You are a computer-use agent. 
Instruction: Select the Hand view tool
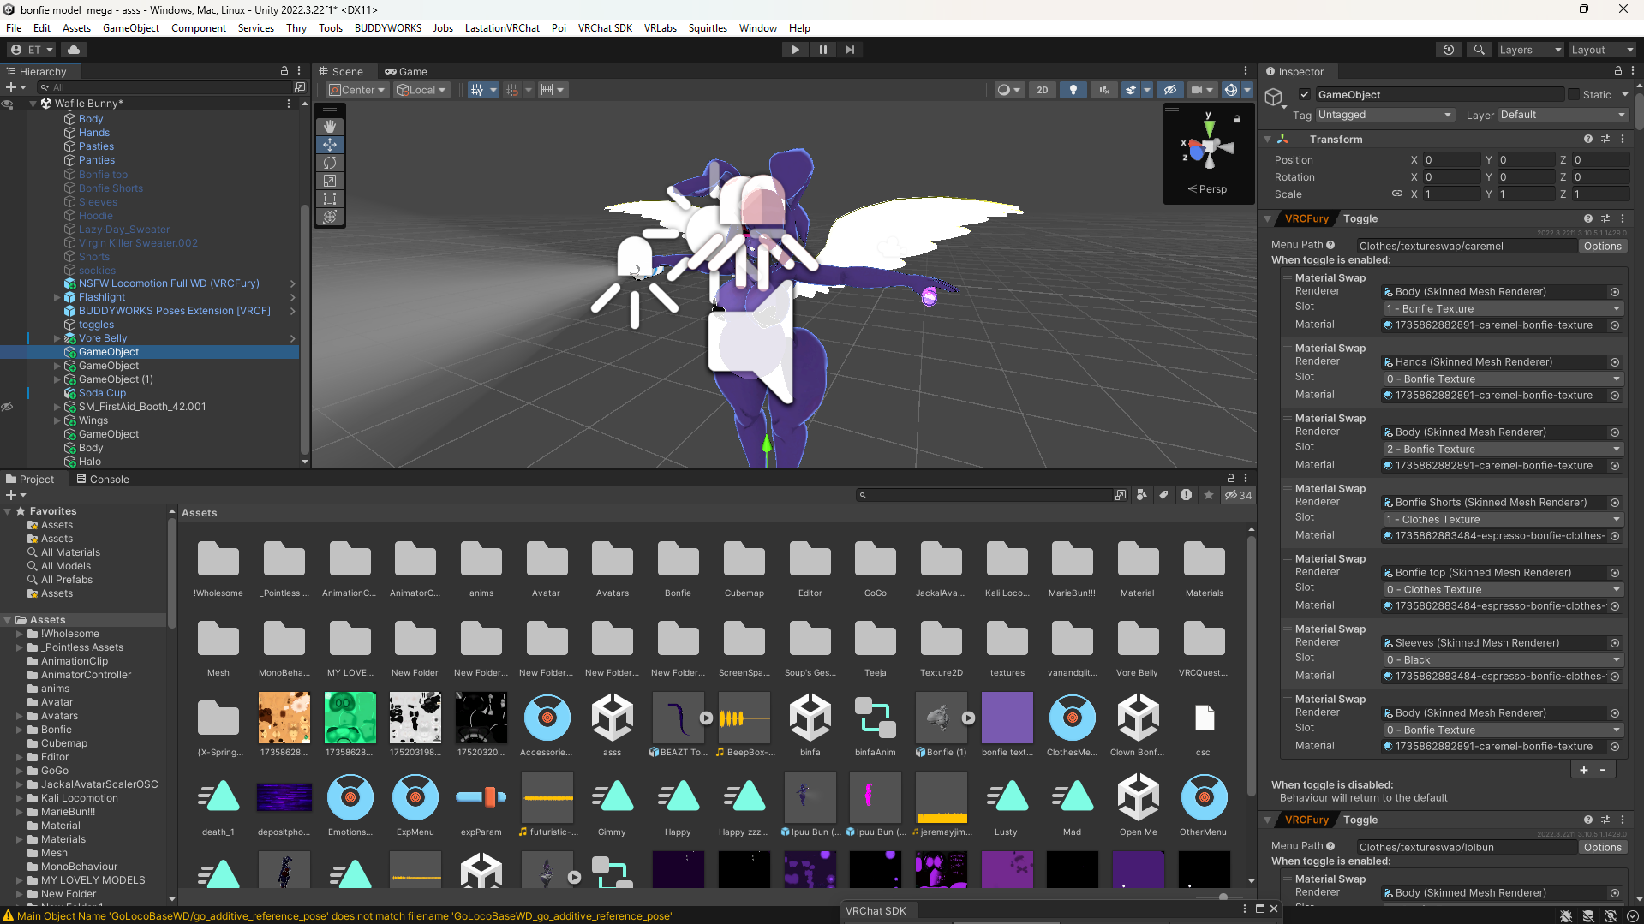330,127
